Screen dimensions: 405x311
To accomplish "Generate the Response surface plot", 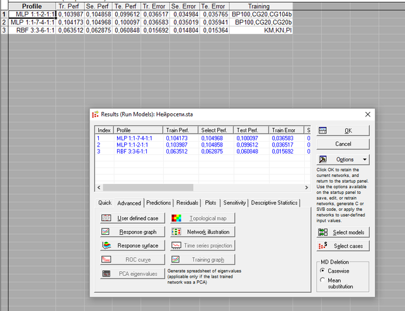I will pos(133,245).
